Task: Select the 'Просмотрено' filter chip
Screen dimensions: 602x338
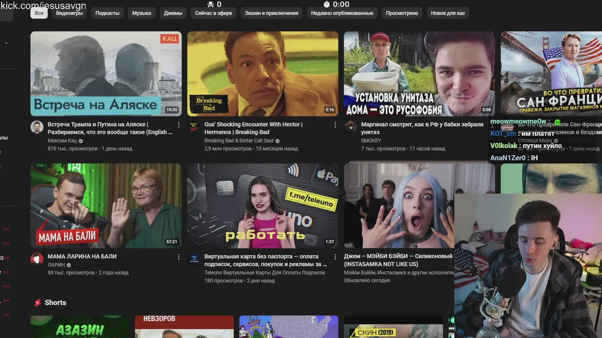Action: tap(402, 13)
